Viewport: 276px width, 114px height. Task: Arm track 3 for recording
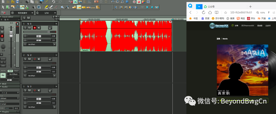click(35, 91)
